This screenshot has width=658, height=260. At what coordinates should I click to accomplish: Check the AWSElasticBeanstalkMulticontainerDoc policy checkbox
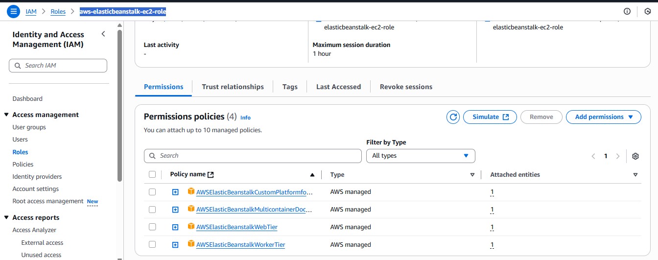point(152,210)
